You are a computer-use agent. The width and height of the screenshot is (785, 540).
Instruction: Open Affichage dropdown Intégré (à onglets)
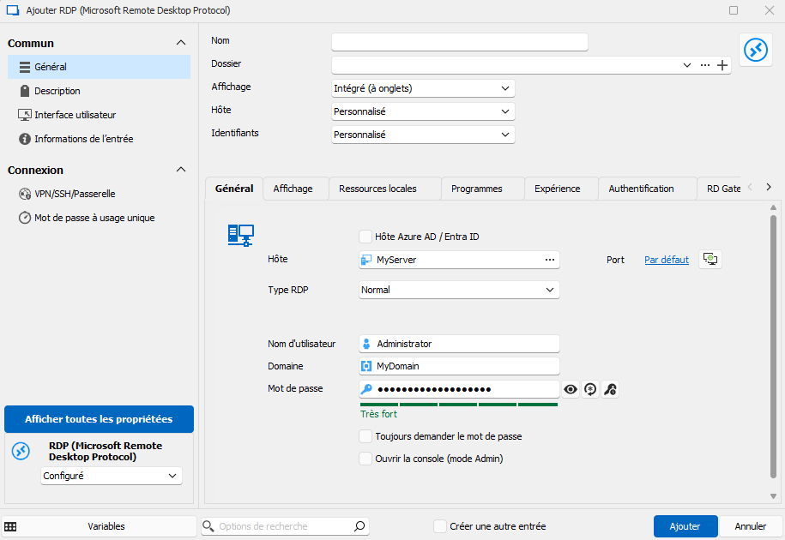[423, 88]
